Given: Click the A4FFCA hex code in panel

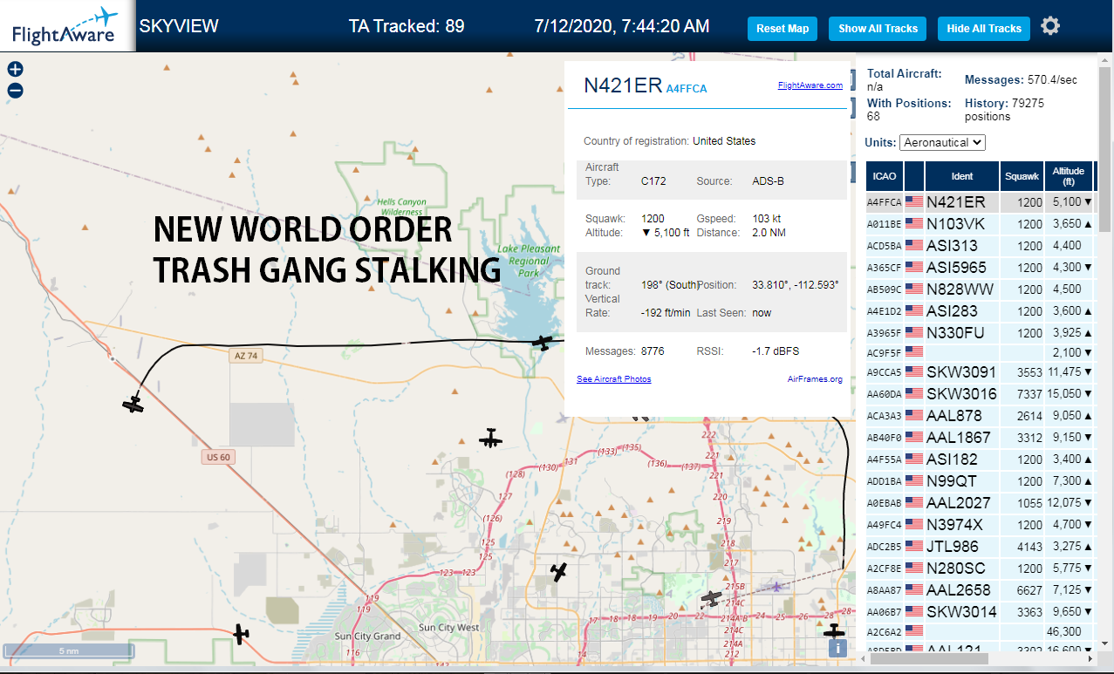Looking at the screenshot, I should tap(687, 89).
